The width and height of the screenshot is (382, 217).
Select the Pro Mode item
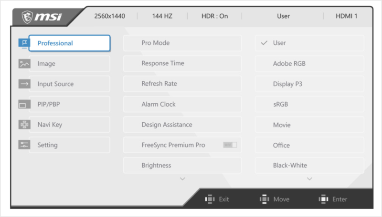click(x=182, y=43)
